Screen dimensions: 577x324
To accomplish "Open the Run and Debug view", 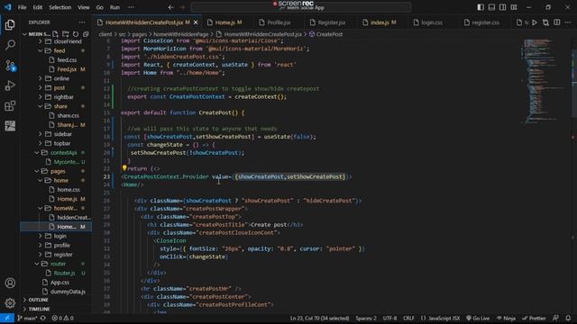I will pyautogui.click(x=10, y=85).
